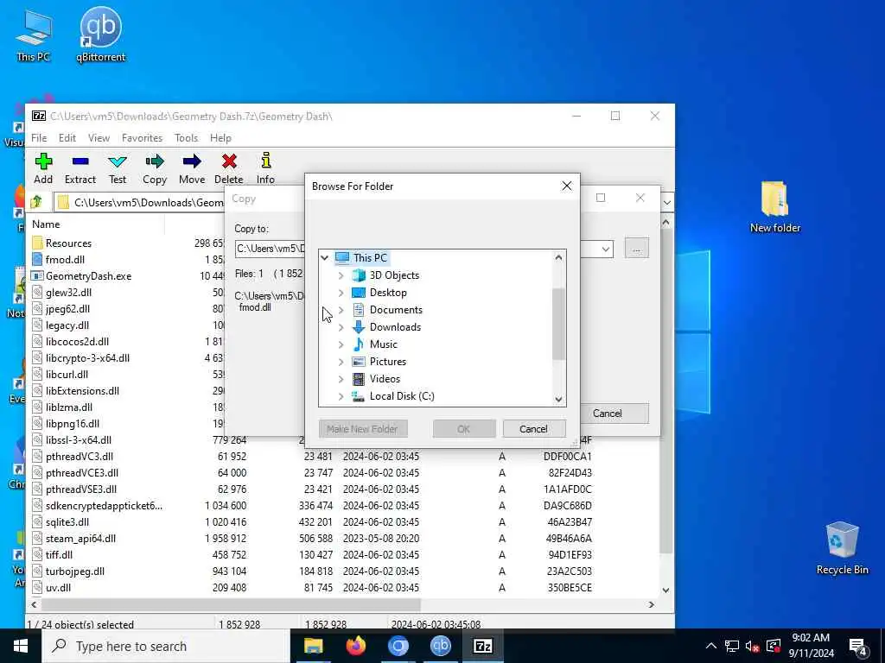Close the Browse For Folder dialog
The height and width of the screenshot is (663, 885).
[x=567, y=186]
